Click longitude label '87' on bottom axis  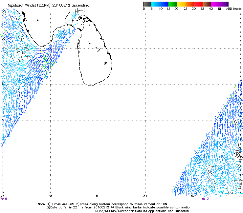pyautogui.click(x=193, y=196)
